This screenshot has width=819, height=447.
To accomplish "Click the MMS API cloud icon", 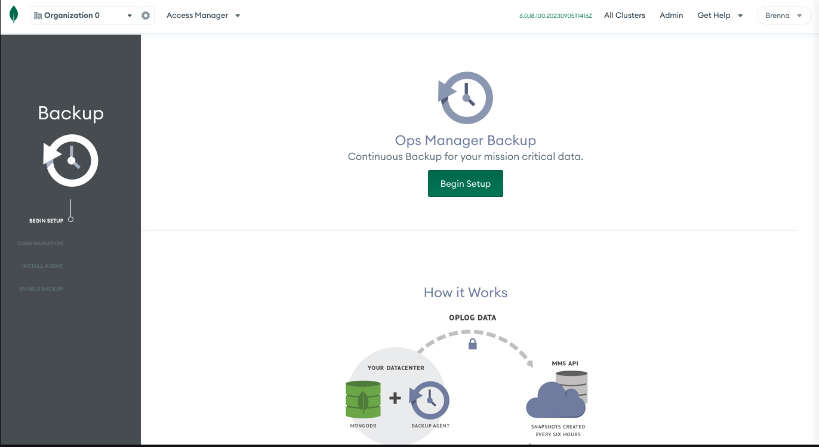I will pos(556,397).
